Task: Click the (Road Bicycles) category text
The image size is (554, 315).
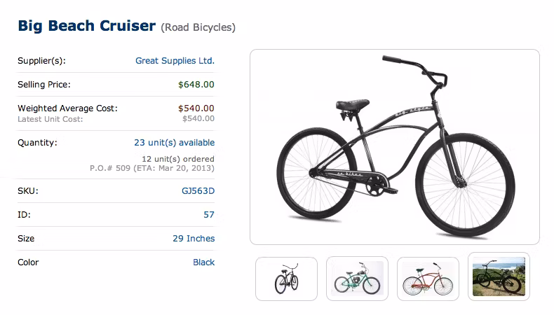Action: tap(198, 28)
